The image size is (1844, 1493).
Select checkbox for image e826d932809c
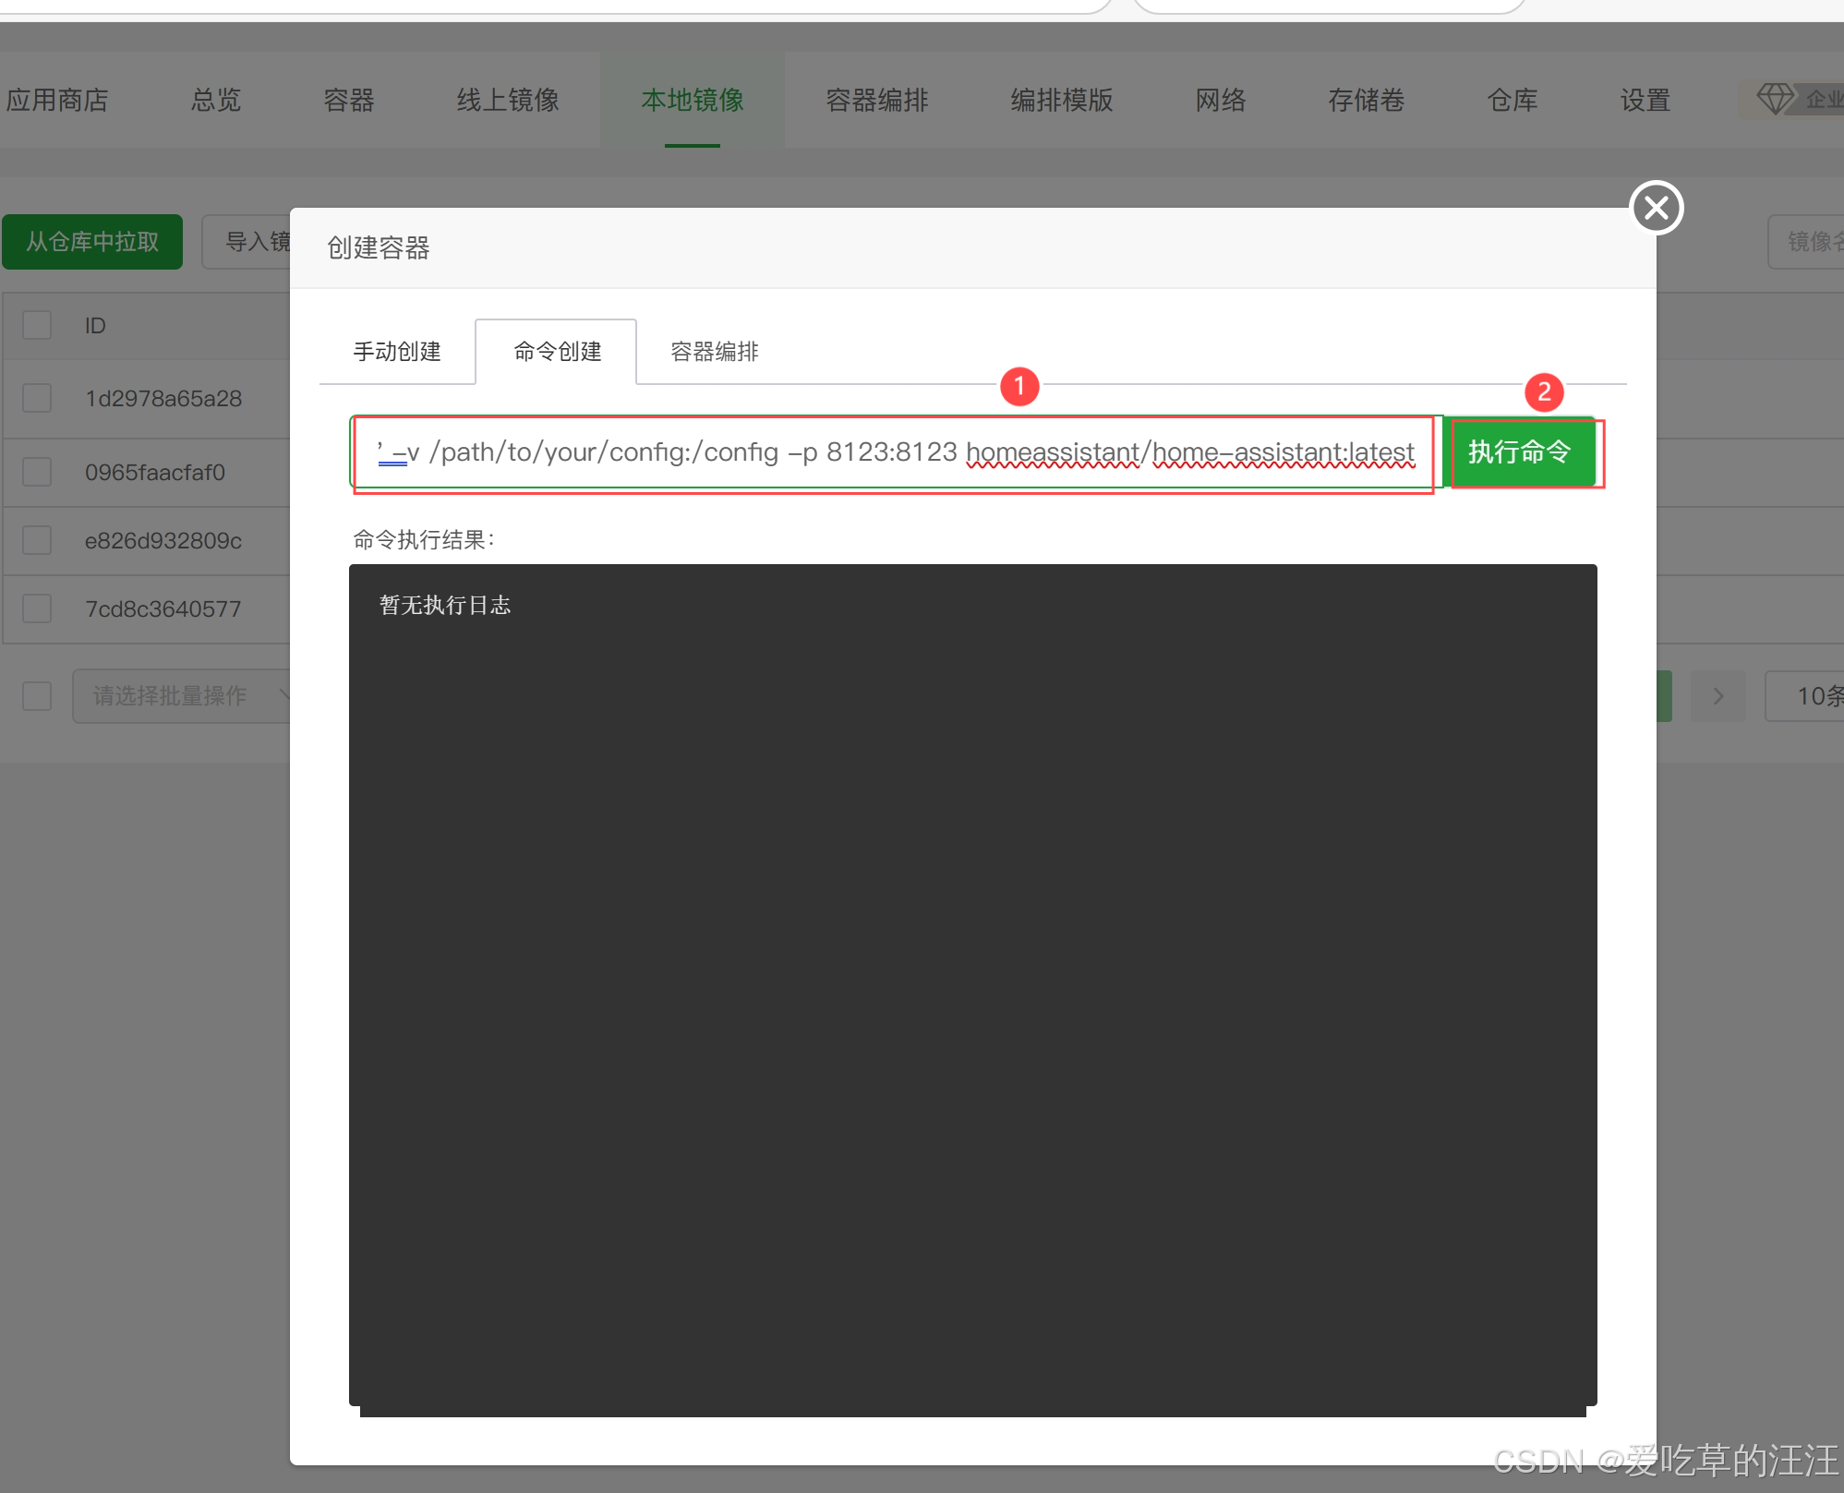click(x=37, y=540)
